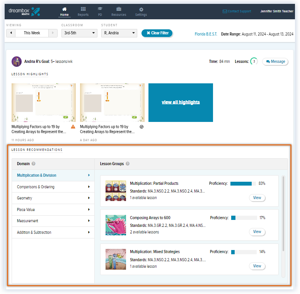
Task: Click the 'Composing Arrays to 600' title
Action: pyautogui.click(x=150, y=218)
